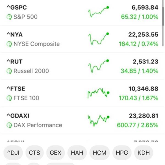Image resolution: width=165 pixels, height=165 pixels.
Task: Click the clock icon beside NYSE Composite
Action: pos(9,44)
